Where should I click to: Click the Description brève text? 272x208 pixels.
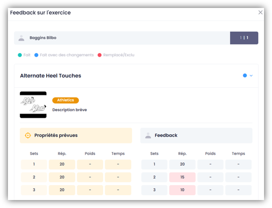(x=69, y=110)
